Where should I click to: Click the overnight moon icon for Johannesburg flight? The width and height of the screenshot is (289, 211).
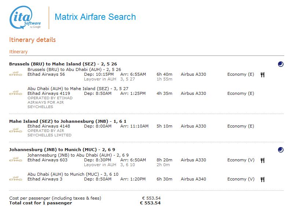click(281, 150)
